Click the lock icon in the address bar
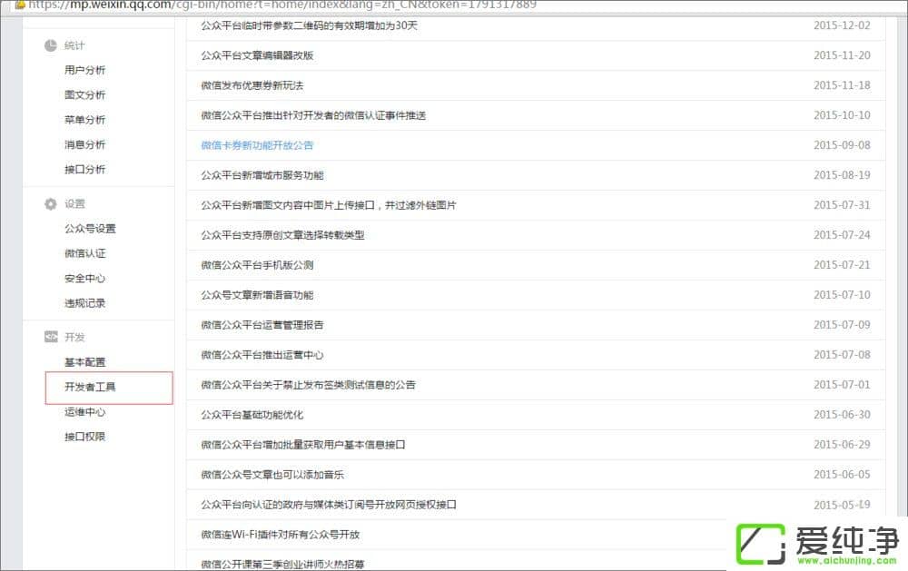The height and width of the screenshot is (571, 908). [x=19, y=5]
